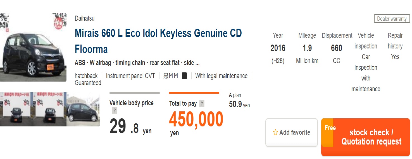Viewport: 412px width, 159px height.
Task: Click the help icon under Vehicle body price
Action: [115, 111]
